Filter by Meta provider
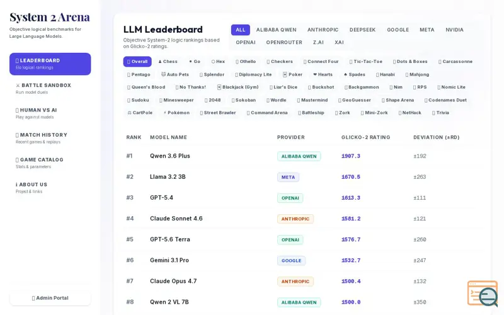Viewport: 504px width, 315px height. point(427,30)
